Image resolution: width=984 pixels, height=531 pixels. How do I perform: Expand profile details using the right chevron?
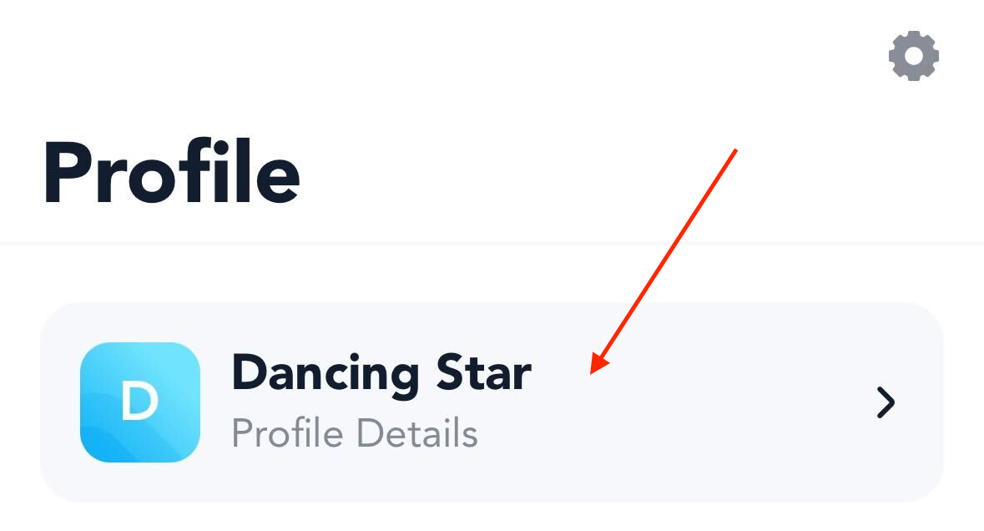886,402
